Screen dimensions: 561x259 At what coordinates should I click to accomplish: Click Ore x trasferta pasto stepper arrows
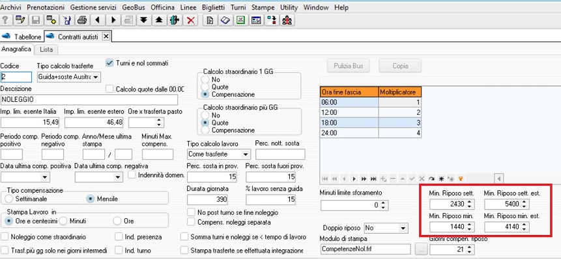click(160, 122)
